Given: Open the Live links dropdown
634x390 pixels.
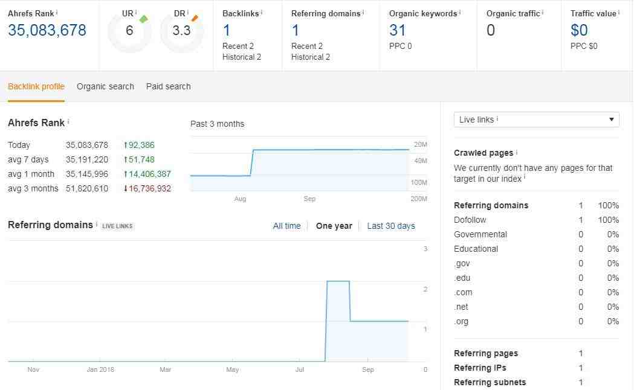Looking at the screenshot, I should (536, 120).
